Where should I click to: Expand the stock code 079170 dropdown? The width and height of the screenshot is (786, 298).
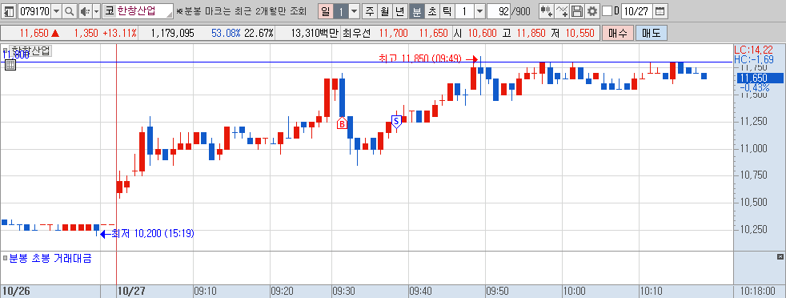point(56,11)
